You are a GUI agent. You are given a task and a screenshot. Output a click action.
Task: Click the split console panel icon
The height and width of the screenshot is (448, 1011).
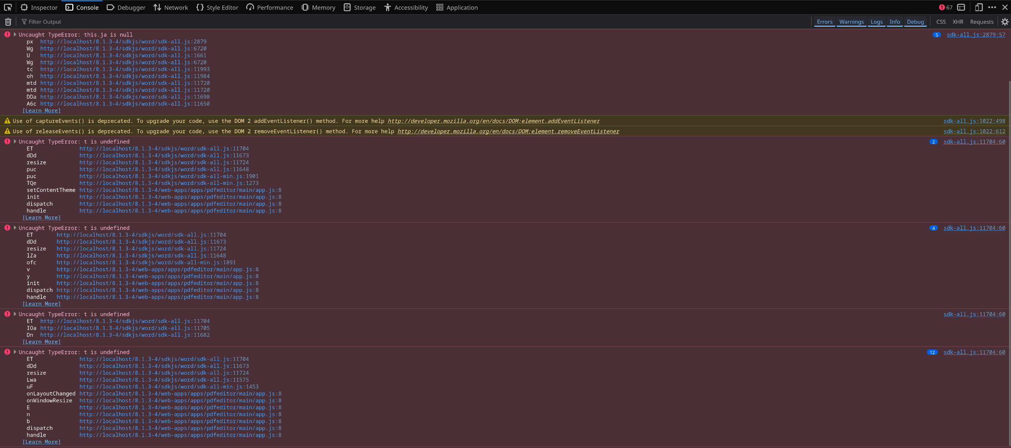click(x=961, y=7)
